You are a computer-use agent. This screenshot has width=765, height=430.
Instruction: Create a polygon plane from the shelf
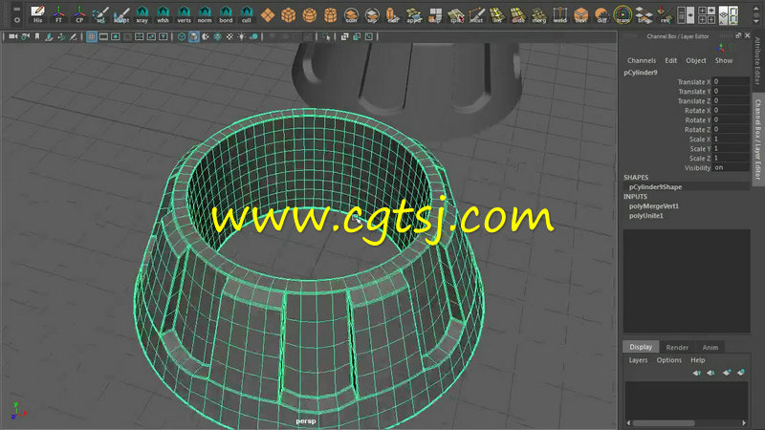click(268, 14)
